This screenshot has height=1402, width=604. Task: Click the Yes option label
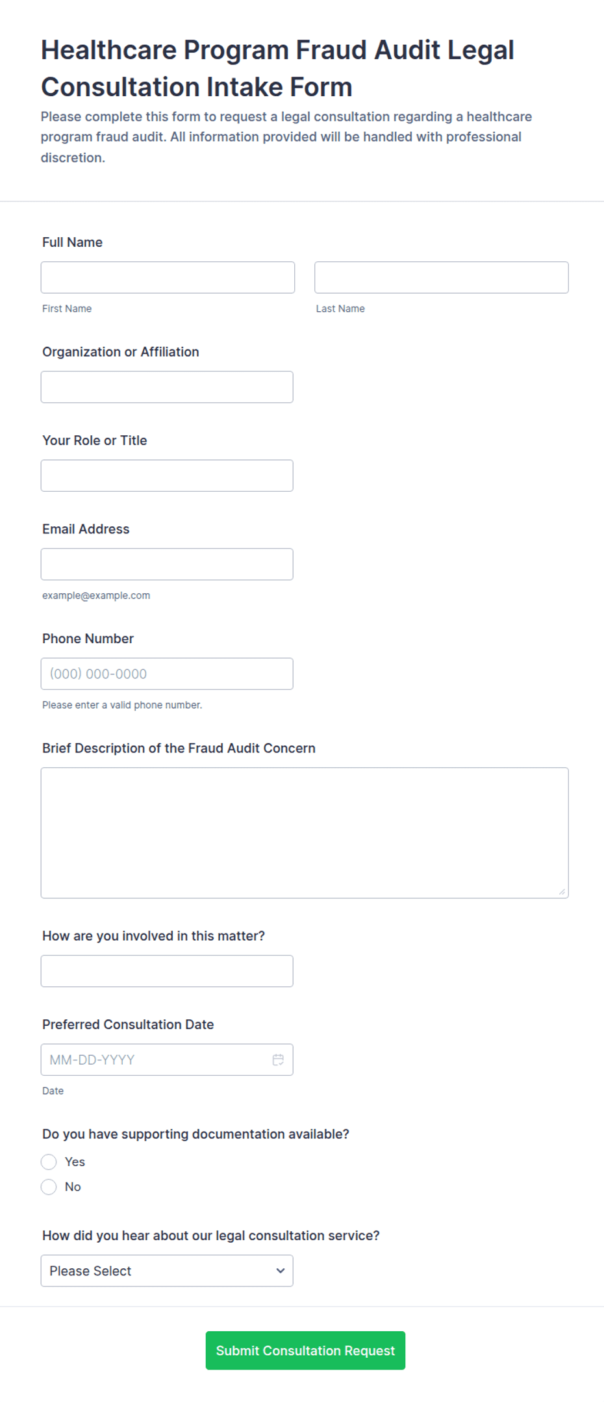(x=75, y=1162)
